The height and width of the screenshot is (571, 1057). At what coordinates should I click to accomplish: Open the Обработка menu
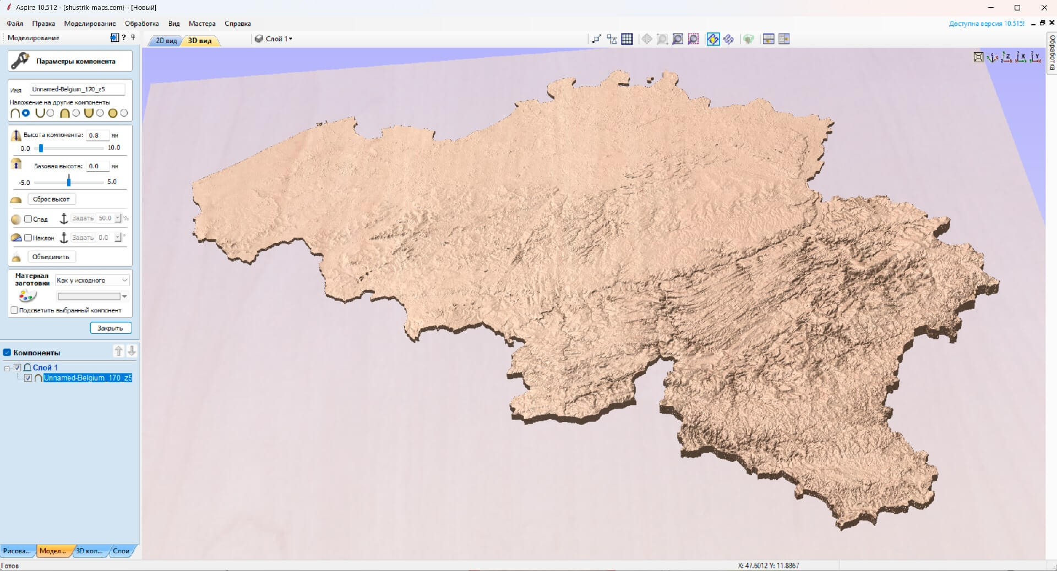tap(141, 24)
